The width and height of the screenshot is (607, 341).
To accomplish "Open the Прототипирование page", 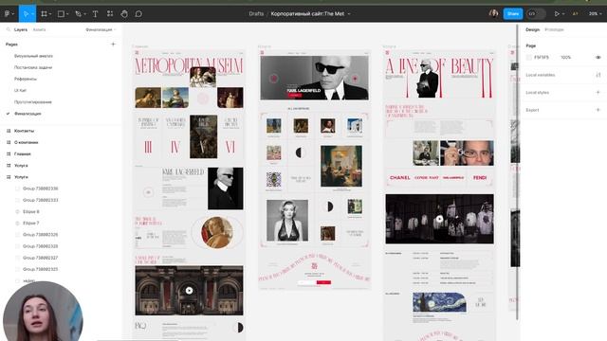I will click(33, 102).
